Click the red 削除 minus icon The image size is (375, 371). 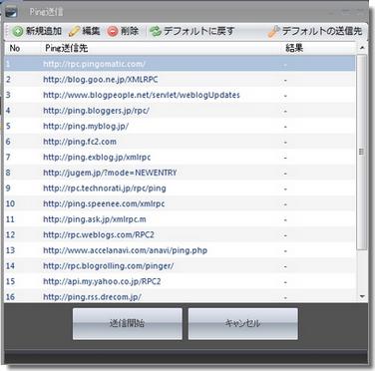[x=113, y=32]
